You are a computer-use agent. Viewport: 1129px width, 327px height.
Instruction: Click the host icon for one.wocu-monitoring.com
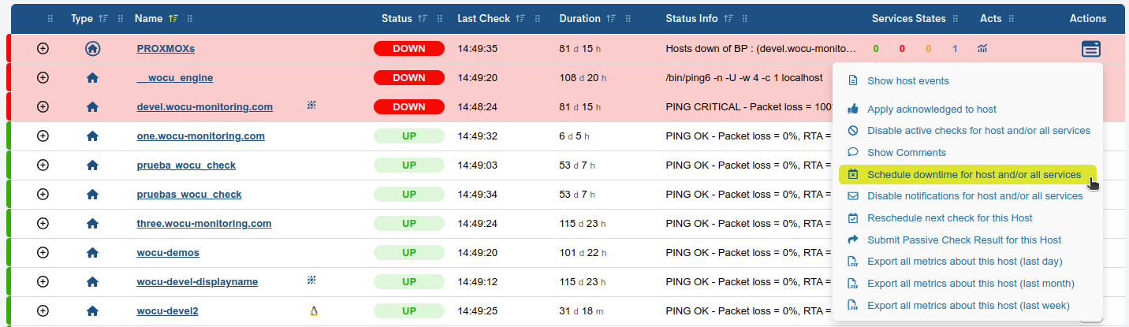click(x=92, y=136)
